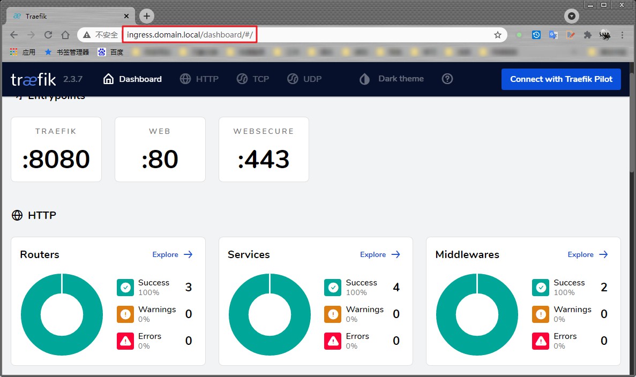
Task: Click the globe icon beside the HTTP heading
Action: tap(17, 215)
